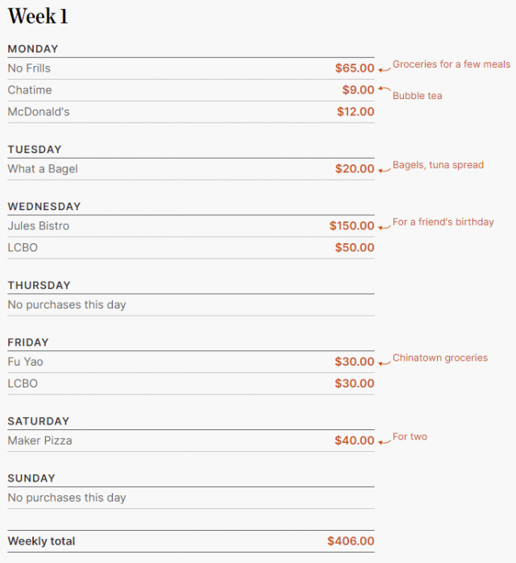The image size is (516, 563).
Task: Click the arrow icon next to $40.00
Action: (x=385, y=441)
